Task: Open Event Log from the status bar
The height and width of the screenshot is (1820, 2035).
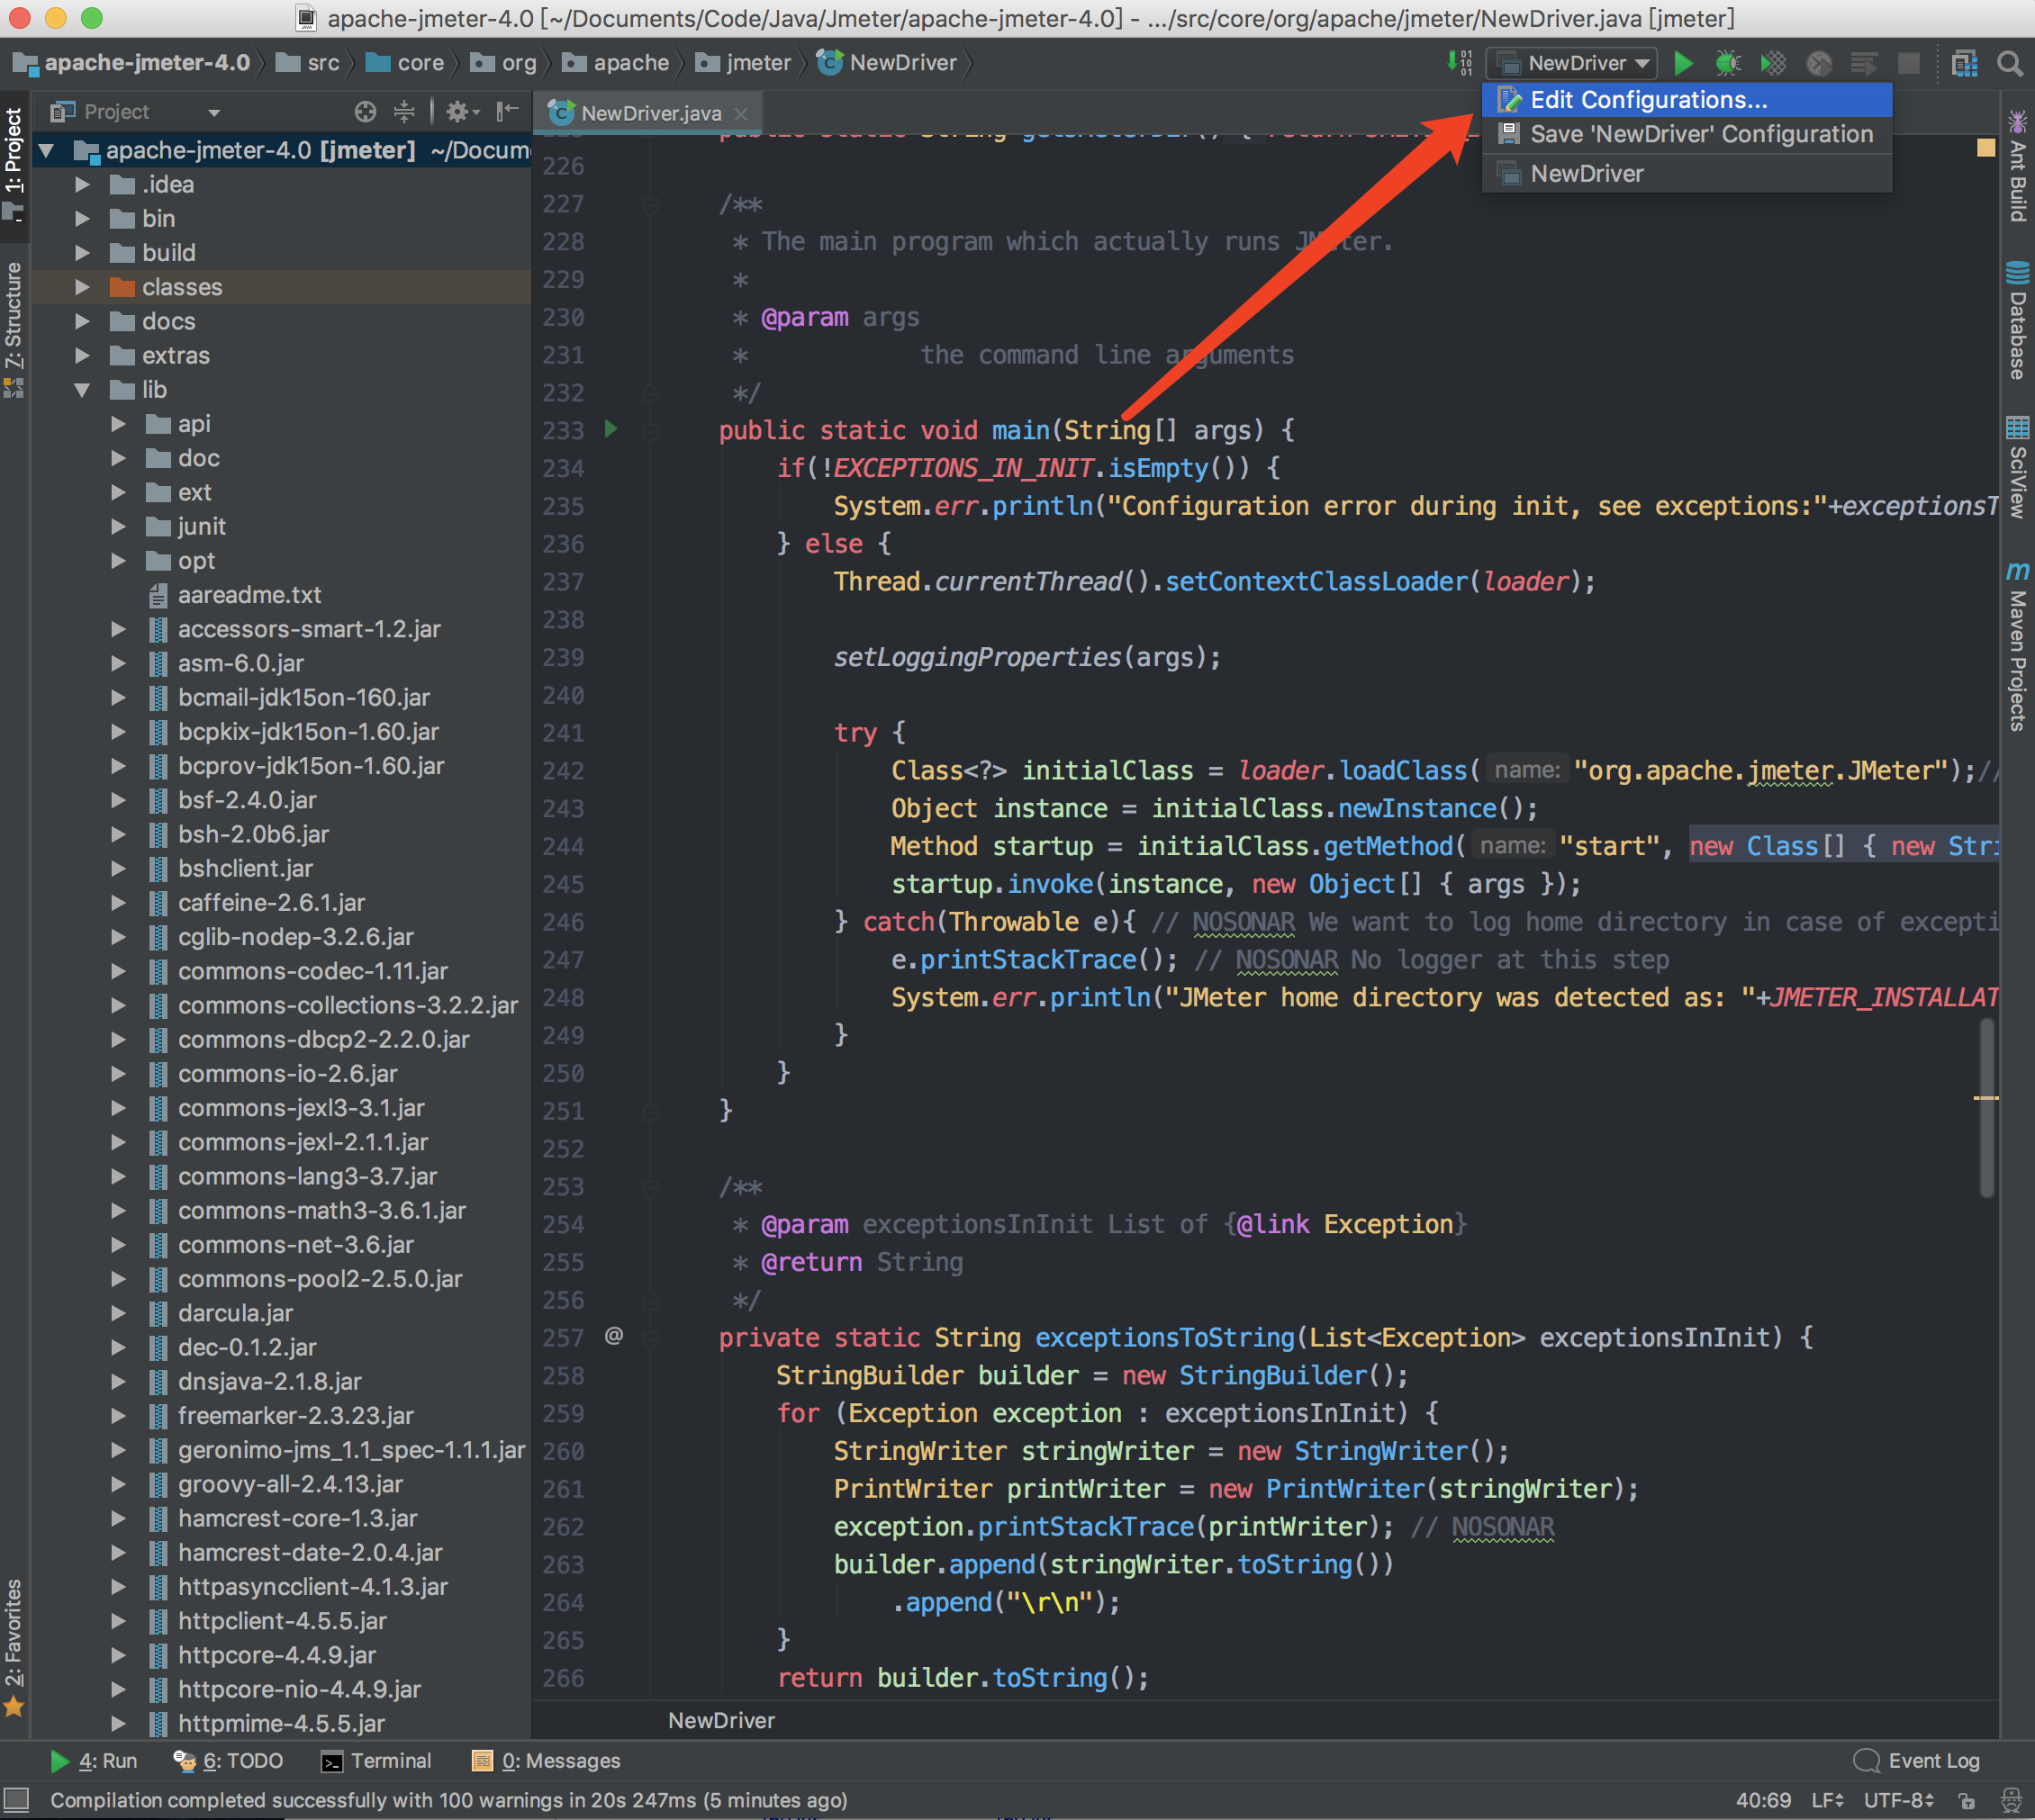Action: (x=1917, y=1760)
